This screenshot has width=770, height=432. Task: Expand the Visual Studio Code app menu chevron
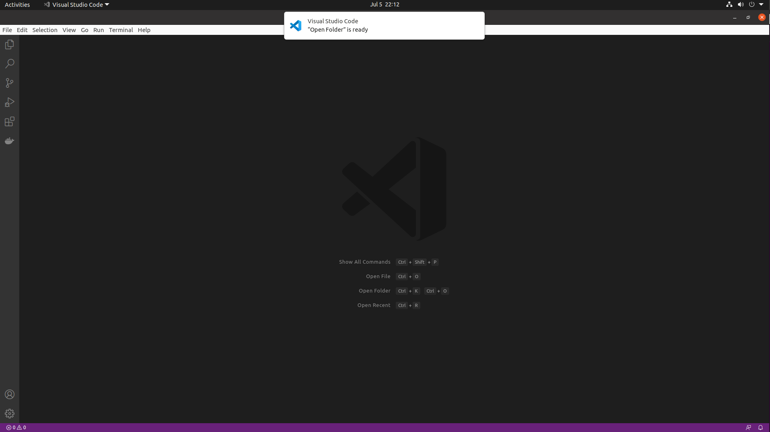tap(106, 4)
